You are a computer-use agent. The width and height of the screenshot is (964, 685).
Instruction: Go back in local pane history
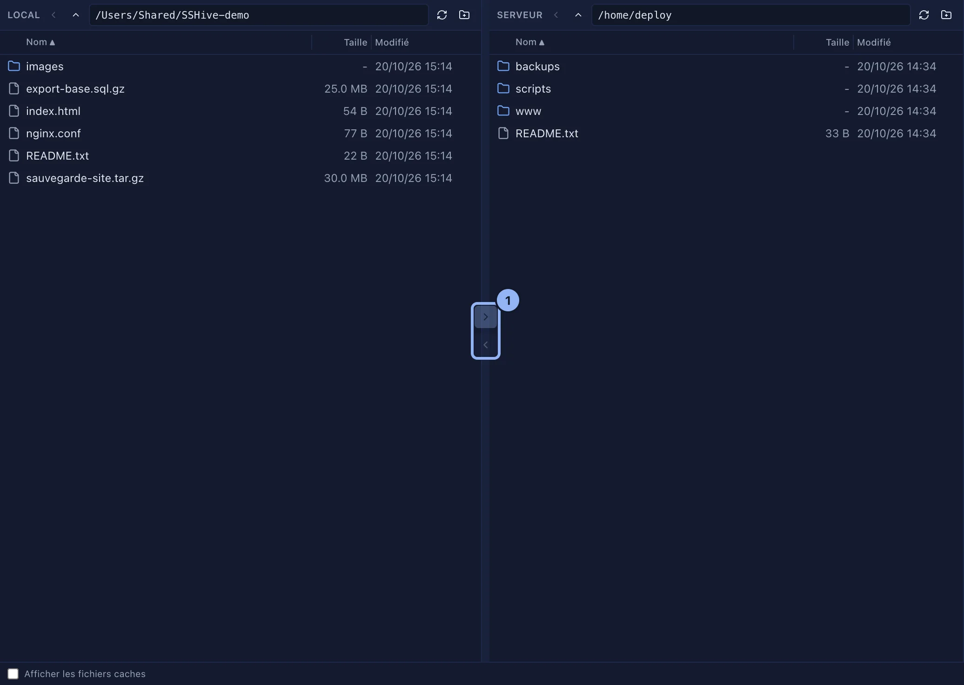54,15
